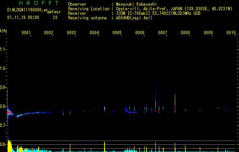Image resolution: width=239 pixels, height=152 pixels.
Task: Click the kHz axis unit label
Action: click(x=3, y=31)
